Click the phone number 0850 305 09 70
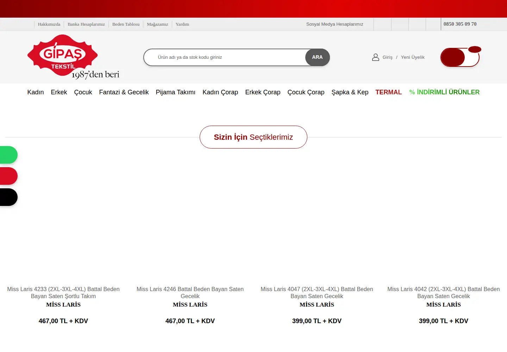The width and height of the screenshot is (507, 352). pyautogui.click(x=460, y=24)
